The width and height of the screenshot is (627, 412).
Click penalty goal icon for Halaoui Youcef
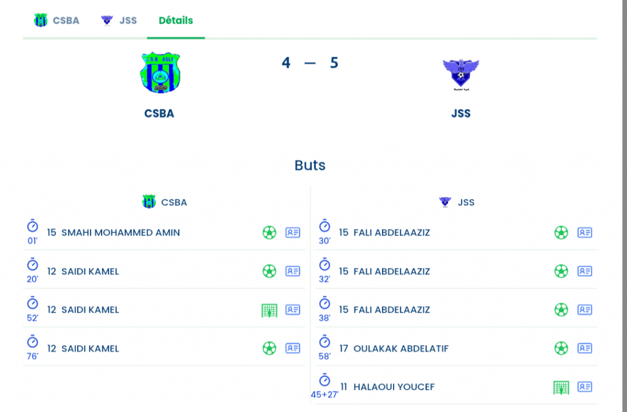coord(561,388)
